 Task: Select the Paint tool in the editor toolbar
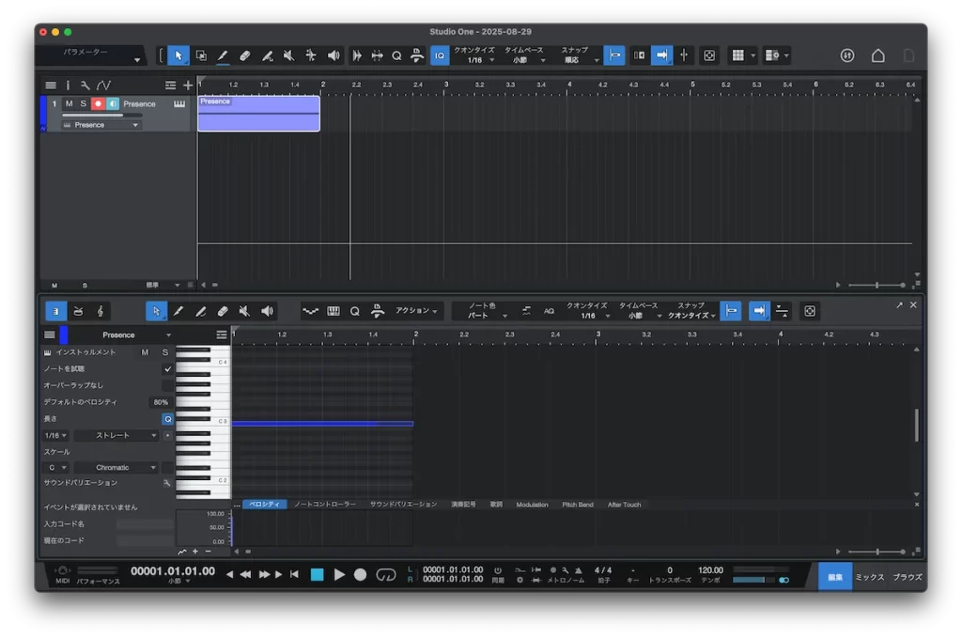[x=200, y=311]
